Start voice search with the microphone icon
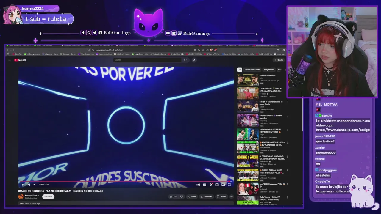 click(194, 60)
